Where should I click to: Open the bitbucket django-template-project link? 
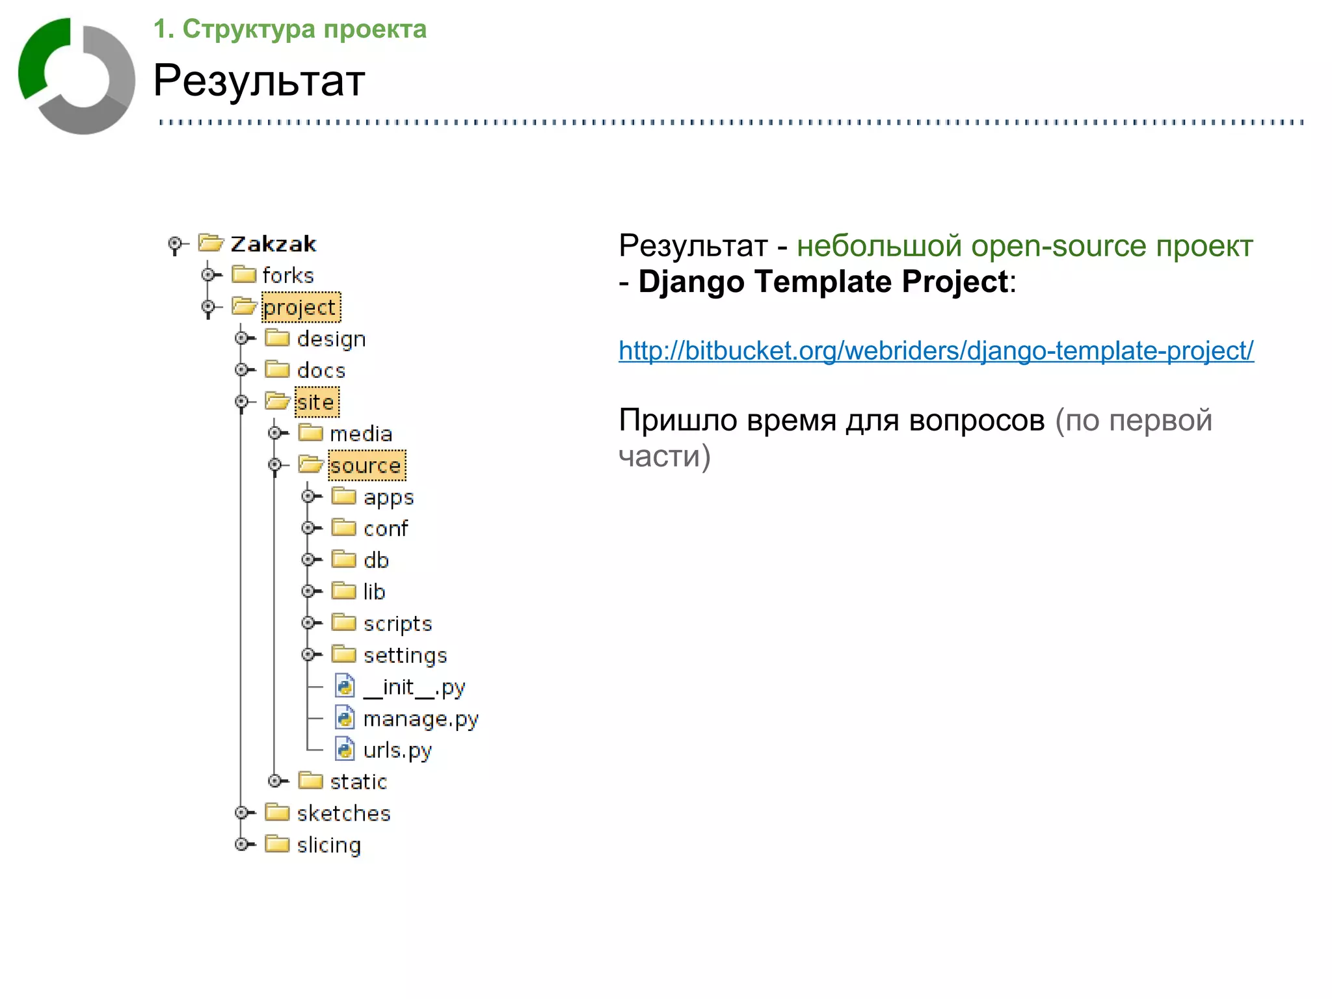click(936, 351)
